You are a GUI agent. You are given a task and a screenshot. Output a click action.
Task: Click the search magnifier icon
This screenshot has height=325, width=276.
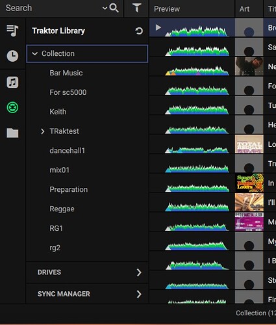tap(114, 8)
